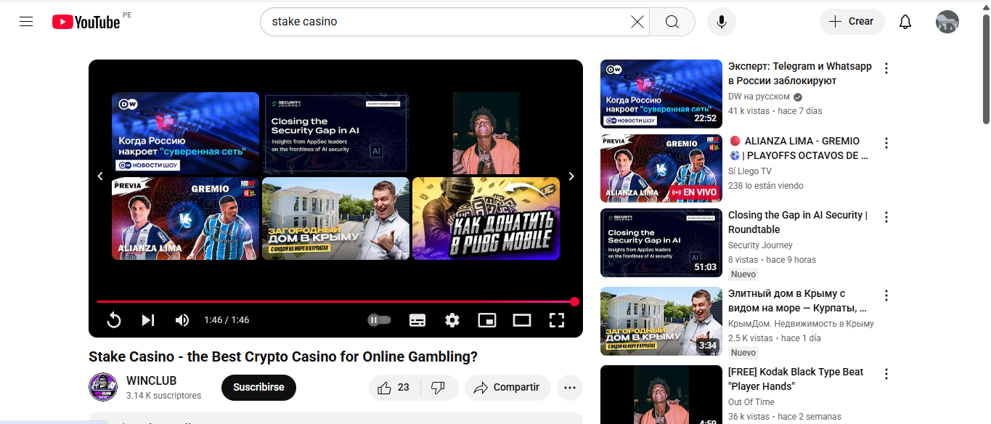Viewport: 991px width, 424px height.
Task: Open Элитный дом в Крыму video title
Action: pyautogui.click(x=797, y=301)
